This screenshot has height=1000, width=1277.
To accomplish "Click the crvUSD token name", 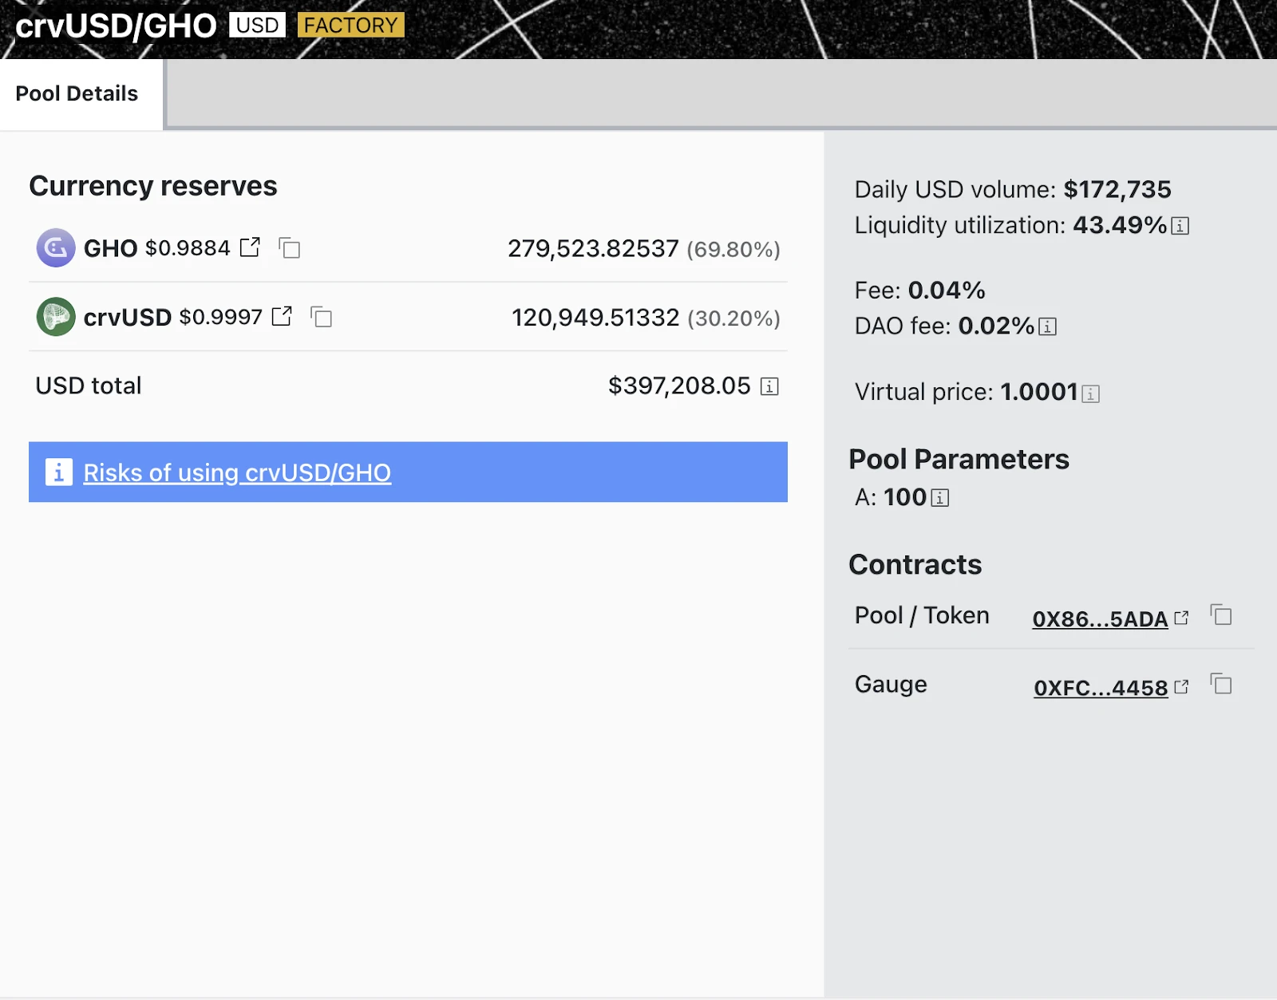I will pyautogui.click(x=128, y=318).
